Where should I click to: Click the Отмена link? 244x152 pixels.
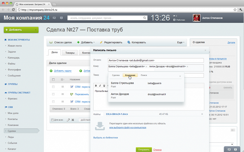point(157,150)
